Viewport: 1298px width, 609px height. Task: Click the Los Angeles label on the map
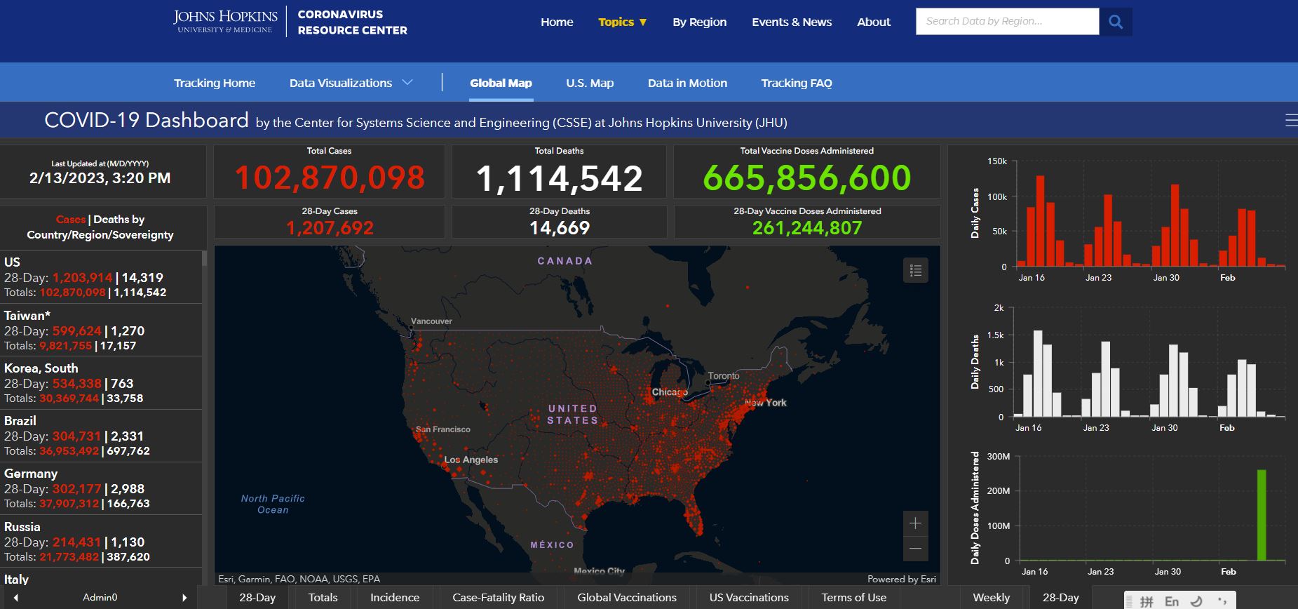tap(471, 460)
